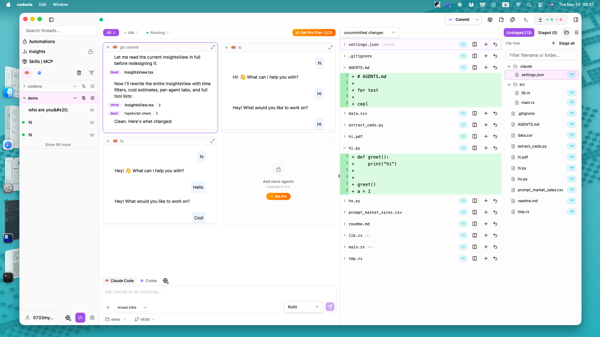Open split diff view for hi.py
This screenshot has width=600, height=337.
pyautogui.click(x=474, y=148)
